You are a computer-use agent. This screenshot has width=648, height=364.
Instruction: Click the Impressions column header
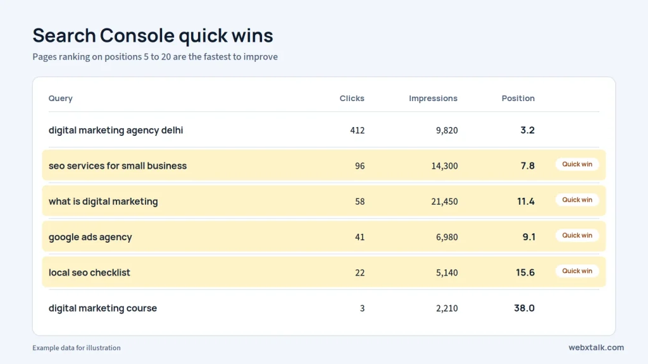point(433,98)
